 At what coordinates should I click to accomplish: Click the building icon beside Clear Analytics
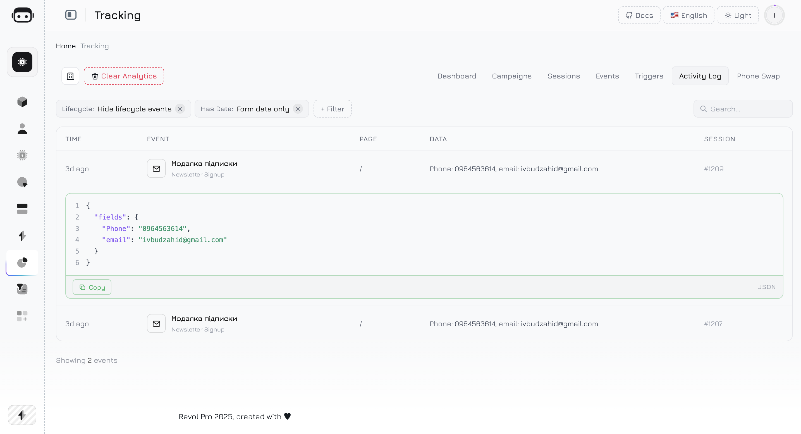pos(70,76)
